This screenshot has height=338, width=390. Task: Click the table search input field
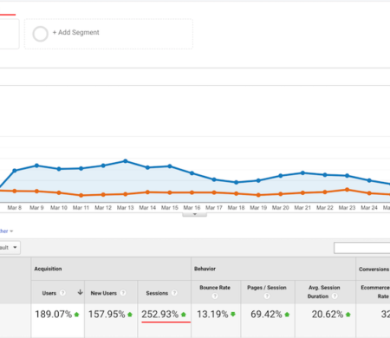pos(362,248)
